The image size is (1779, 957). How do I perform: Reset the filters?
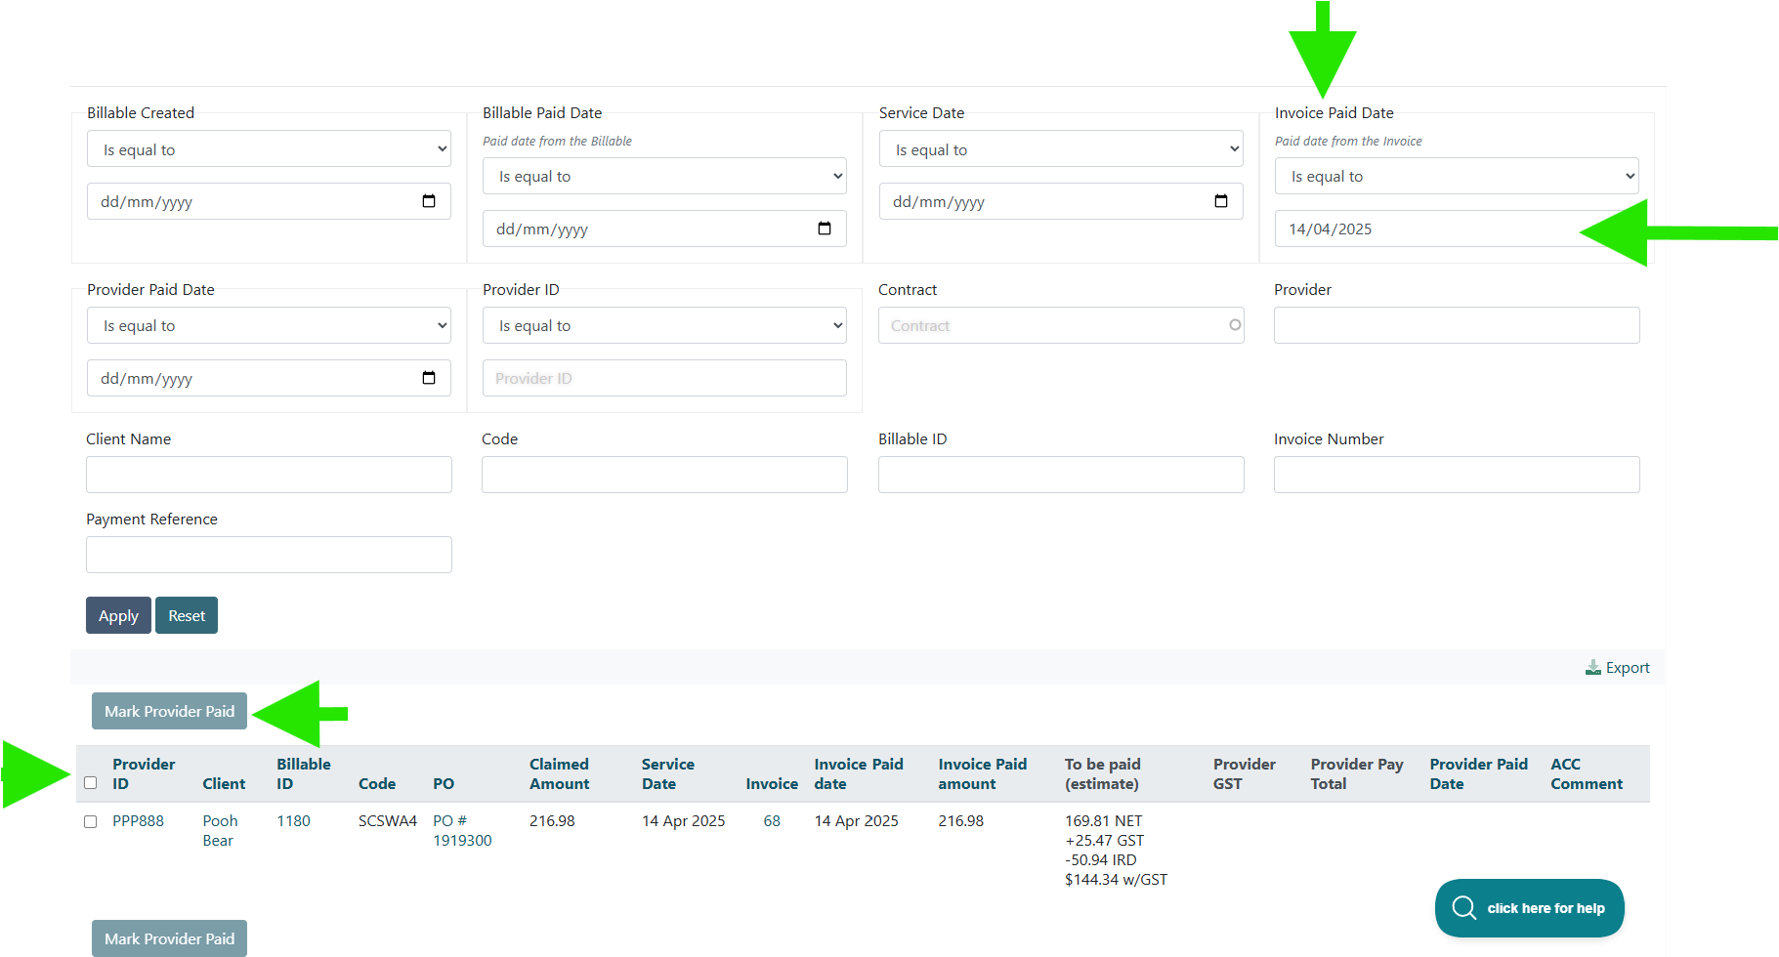tap(187, 615)
